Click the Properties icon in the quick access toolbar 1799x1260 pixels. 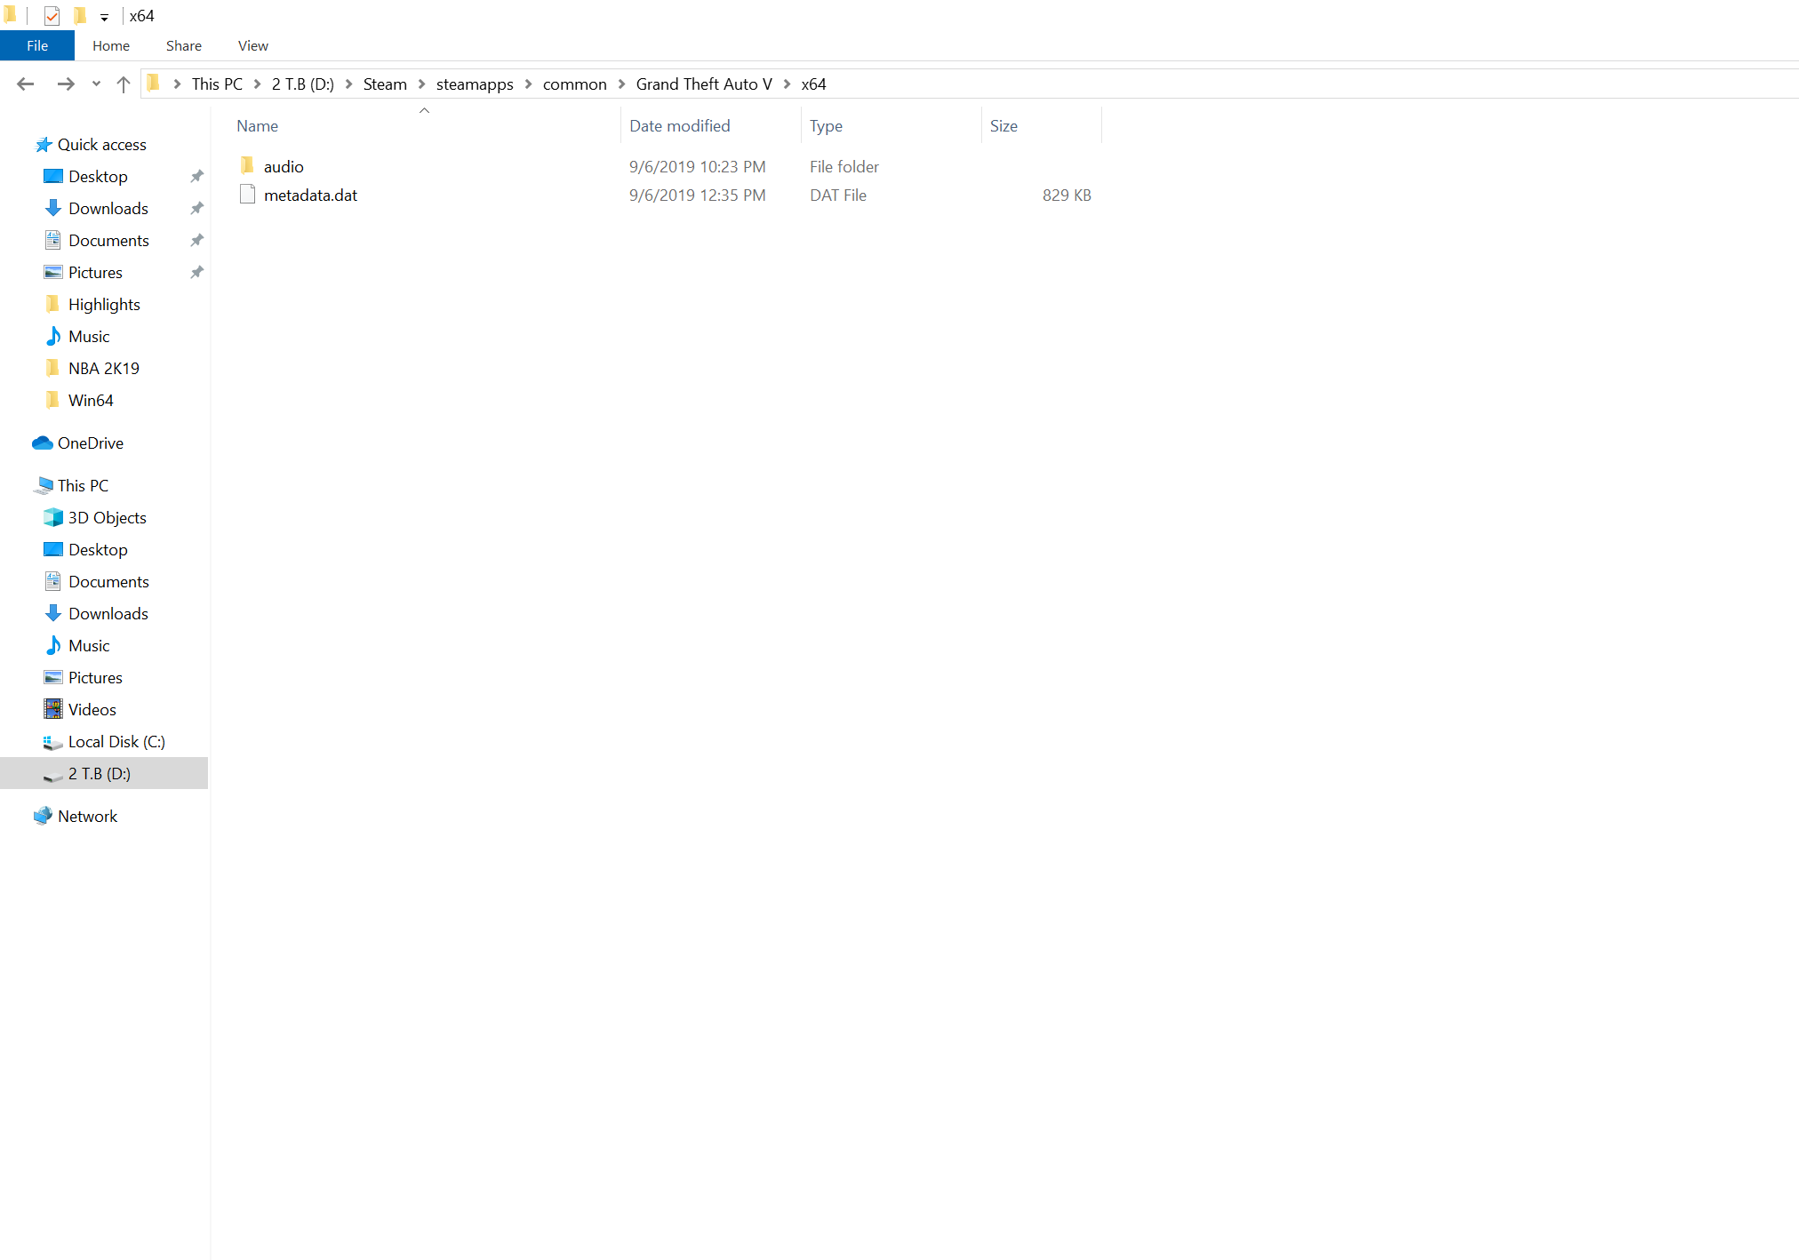pyautogui.click(x=52, y=16)
